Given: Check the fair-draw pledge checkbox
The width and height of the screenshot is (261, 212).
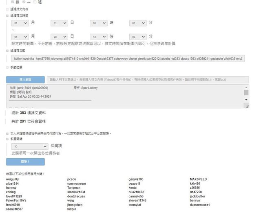Looking at the screenshot, I should (7, 133).
